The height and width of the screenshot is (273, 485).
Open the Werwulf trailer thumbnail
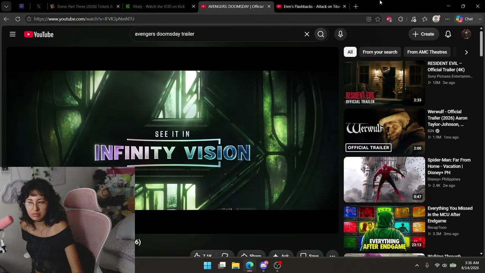point(384,131)
